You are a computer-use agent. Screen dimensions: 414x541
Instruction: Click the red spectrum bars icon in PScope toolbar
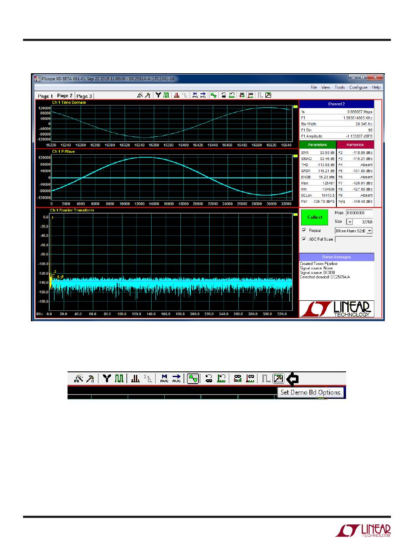(176, 95)
